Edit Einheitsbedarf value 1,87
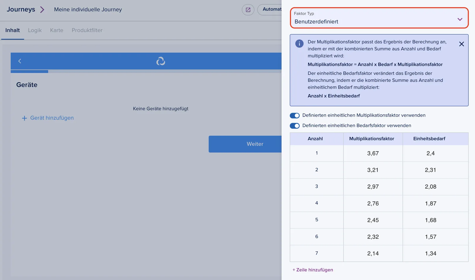This screenshot has width=475, height=280. click(430, 203)
